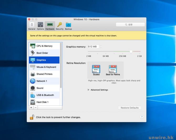176x140 pixels.
Task: Select Hard Disk 1 in the list
Action: (x=44, y=102)
